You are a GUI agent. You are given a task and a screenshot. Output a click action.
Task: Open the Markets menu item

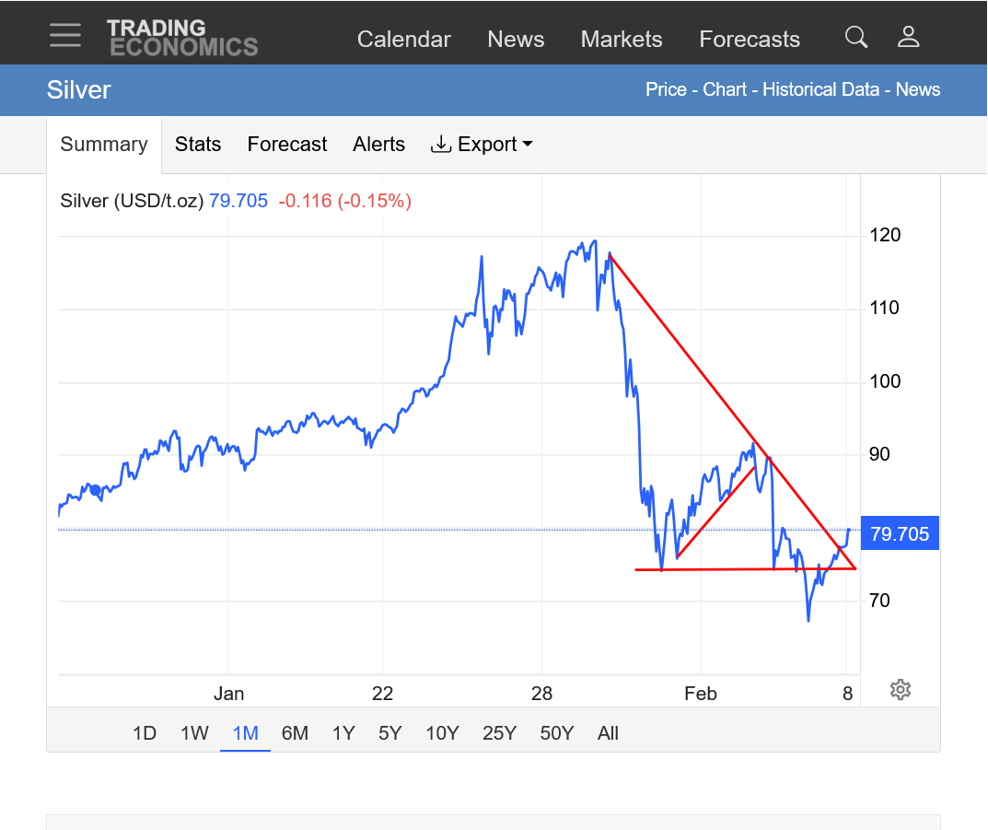click(622, 40)
